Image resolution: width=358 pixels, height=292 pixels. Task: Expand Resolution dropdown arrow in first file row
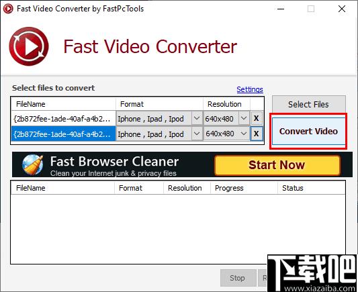pos(244,118)
